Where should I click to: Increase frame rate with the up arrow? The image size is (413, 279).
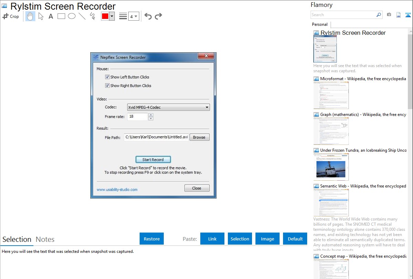tap(151, 115)
